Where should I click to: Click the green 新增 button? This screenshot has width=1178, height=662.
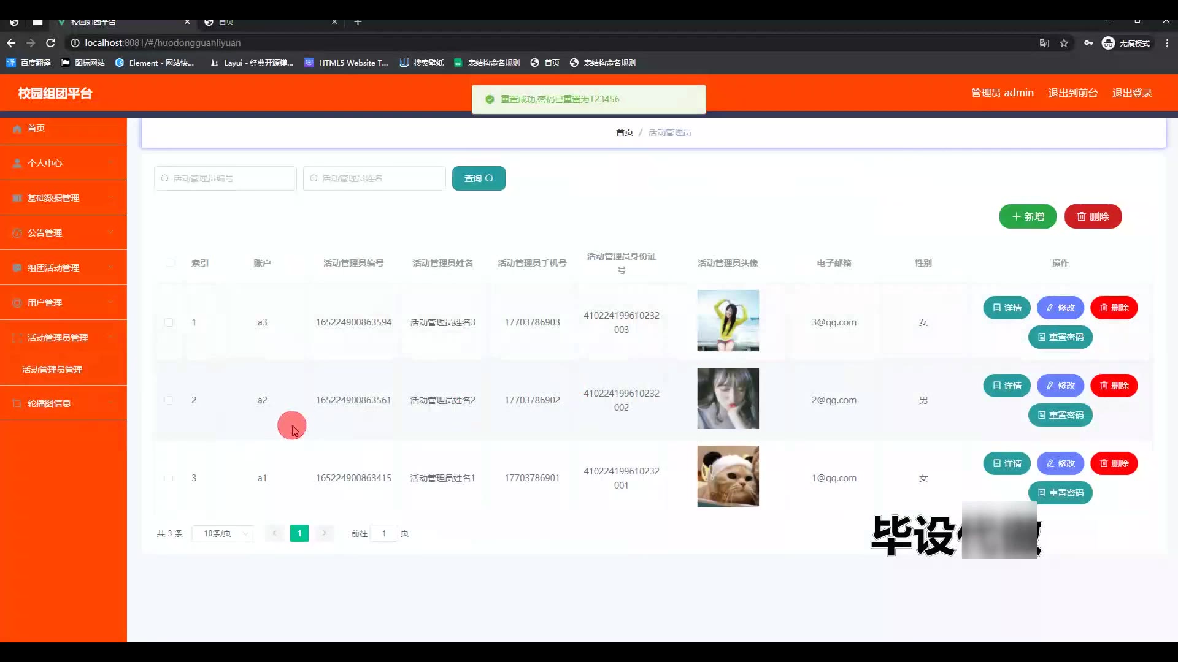click(1028, 216)
